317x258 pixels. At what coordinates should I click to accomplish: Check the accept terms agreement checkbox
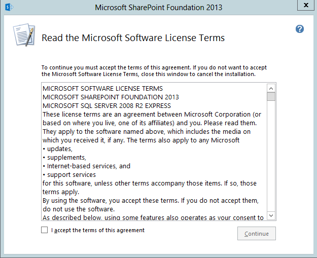(45, 230)
